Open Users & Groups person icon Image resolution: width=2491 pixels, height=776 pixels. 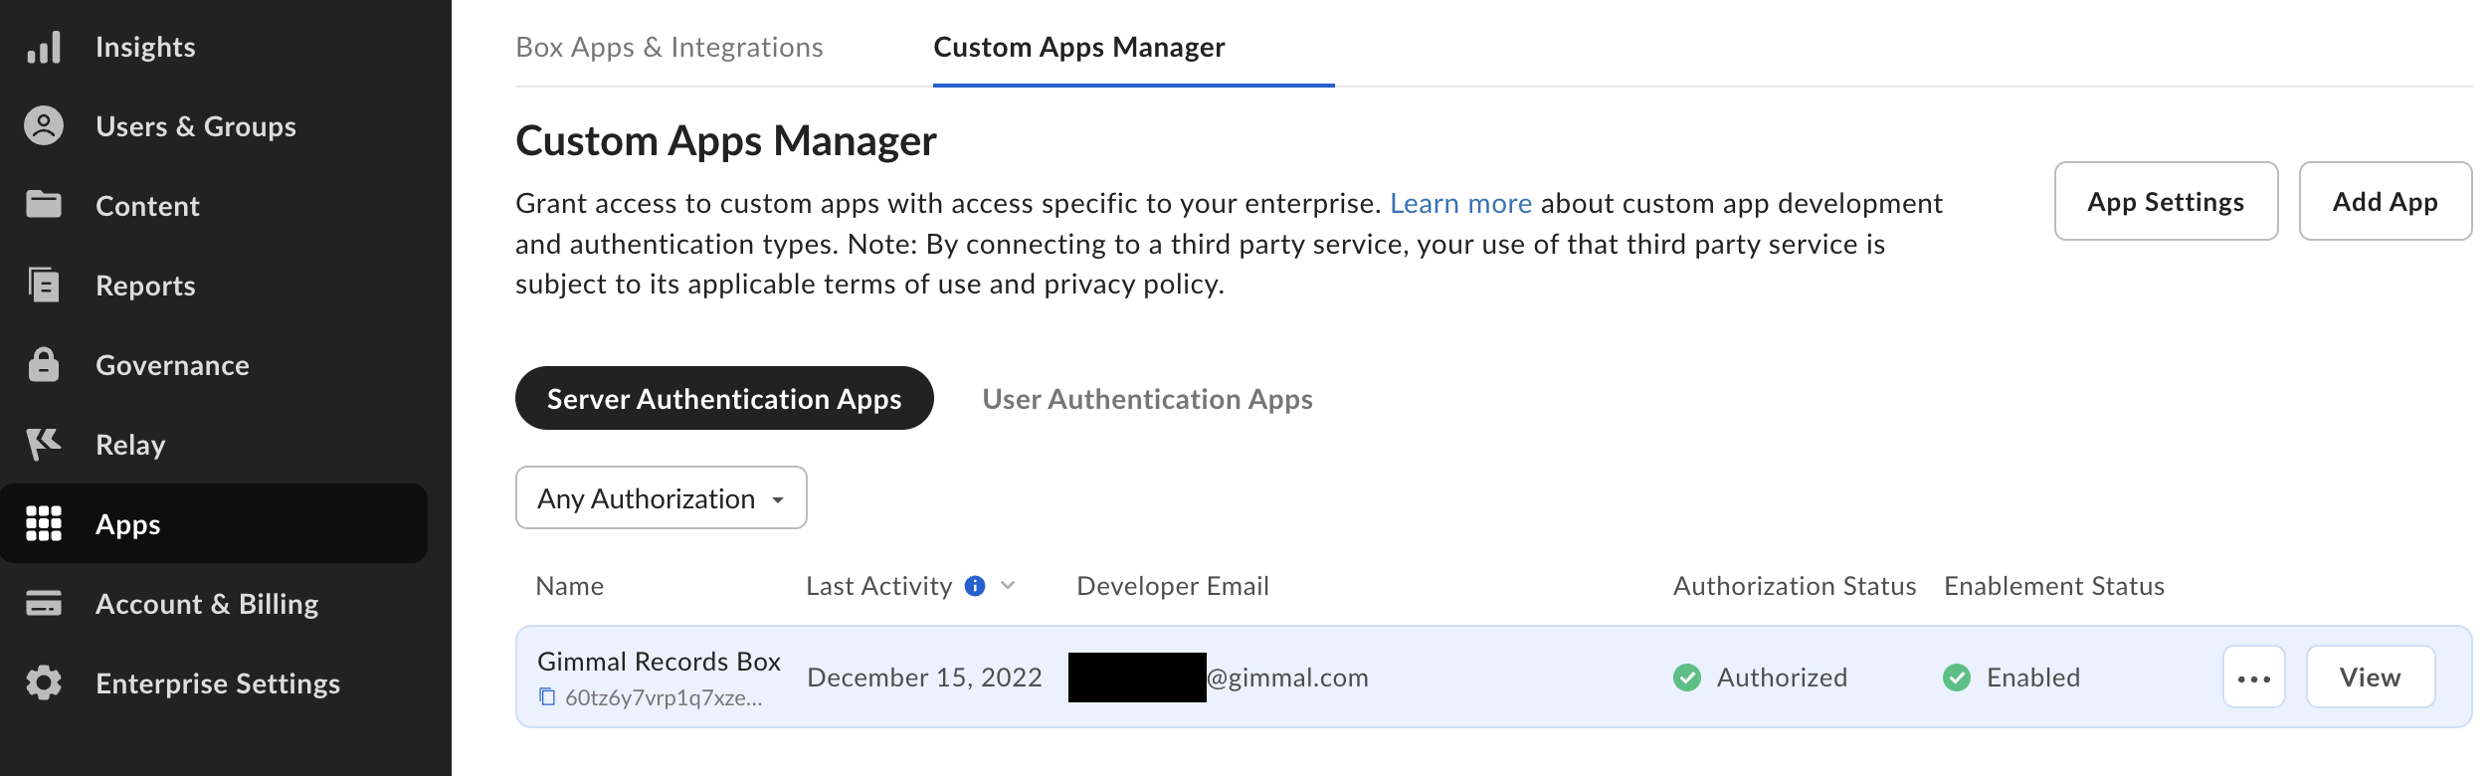coord(44,126)
